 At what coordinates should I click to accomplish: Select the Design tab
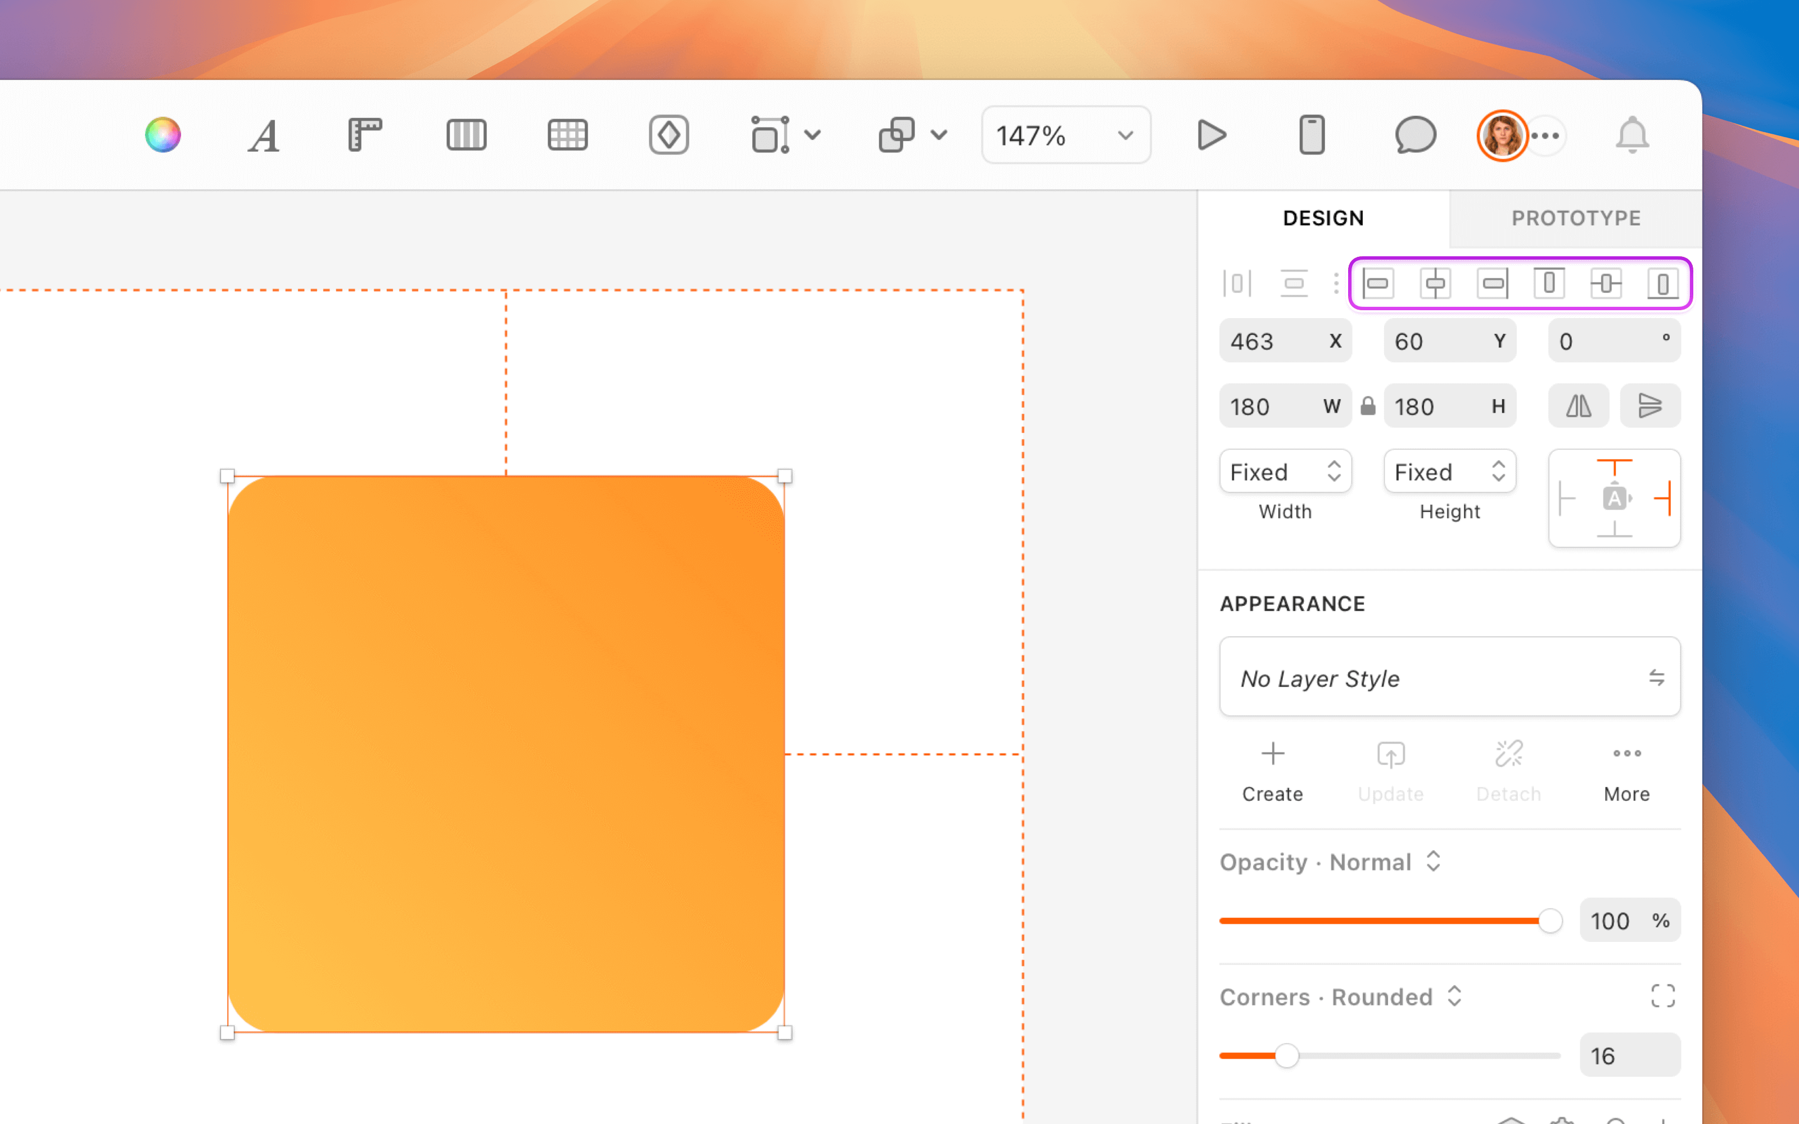tap(1322, 218)
